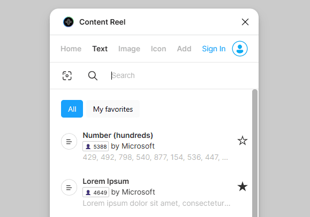The width and height of the screenshot is (310, 217).
Task: Click the magnifying glass search icon
Action: point(93,75)
